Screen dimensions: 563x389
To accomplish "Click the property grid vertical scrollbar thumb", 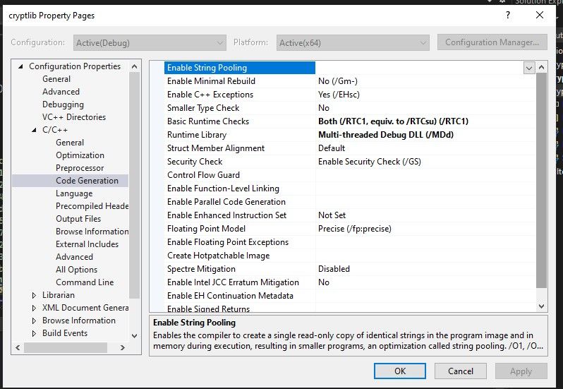I will (541, 180).
